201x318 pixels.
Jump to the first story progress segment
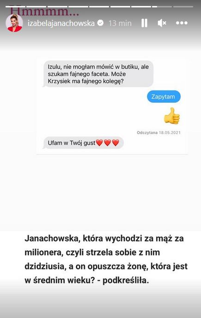click(x=15, y=6)
